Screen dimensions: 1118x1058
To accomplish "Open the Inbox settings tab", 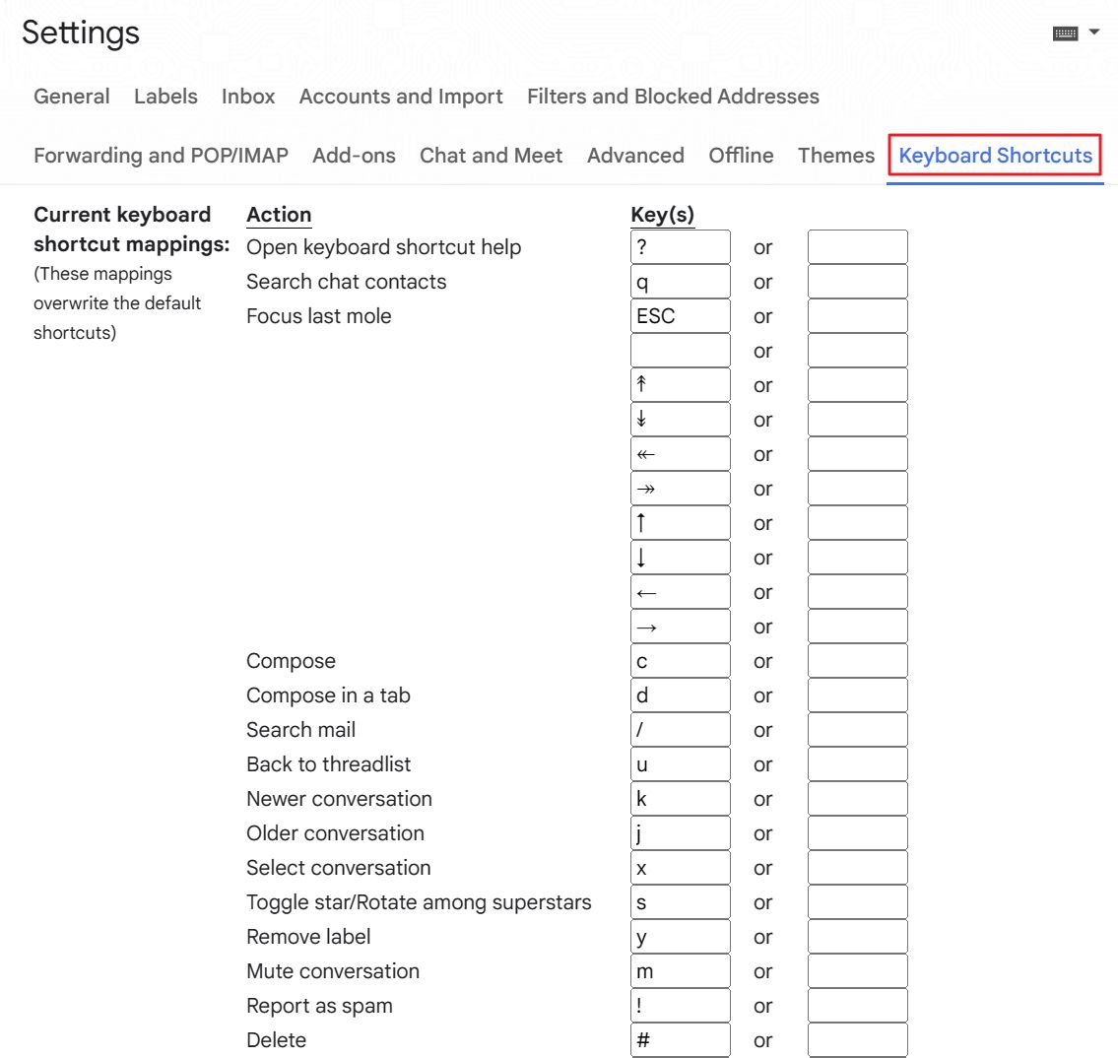I will (x=248, y=97).
